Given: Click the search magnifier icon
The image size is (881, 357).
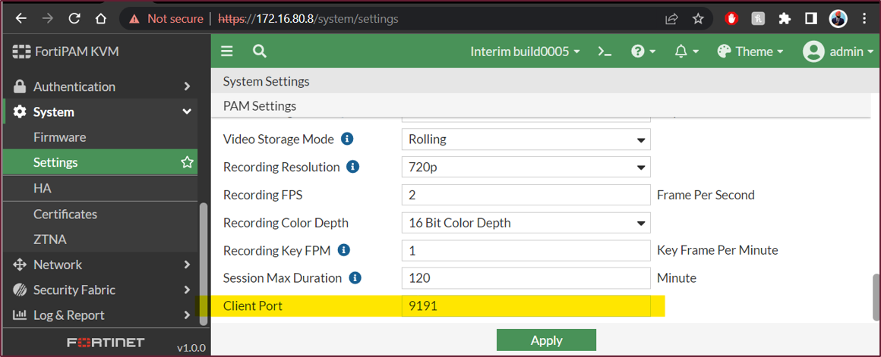Looking at the screenshot, I should tap(260, 52).
